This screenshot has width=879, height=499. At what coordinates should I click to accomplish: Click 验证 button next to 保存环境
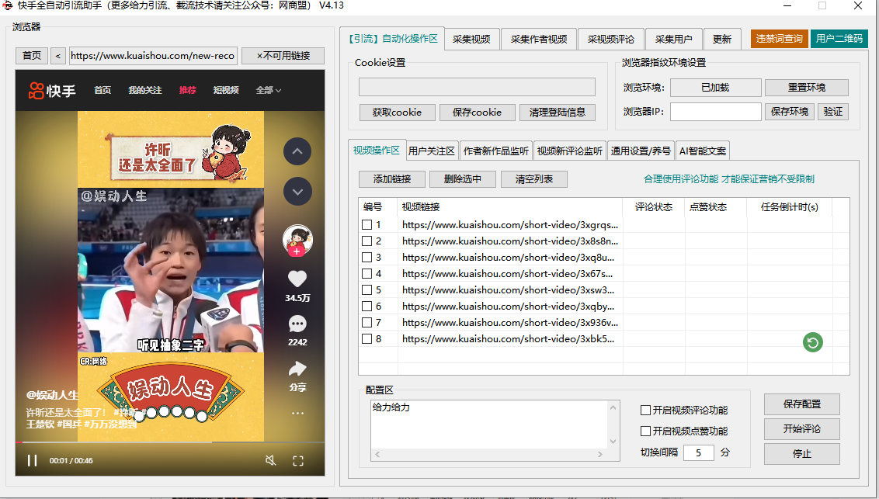coord(833,112)
